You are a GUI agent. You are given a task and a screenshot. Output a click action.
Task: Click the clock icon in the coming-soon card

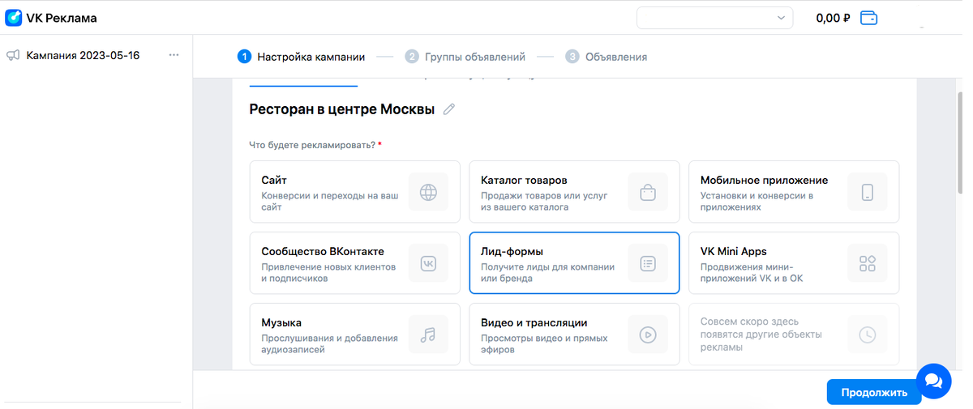pyautogui.click(x=868, y=334)
